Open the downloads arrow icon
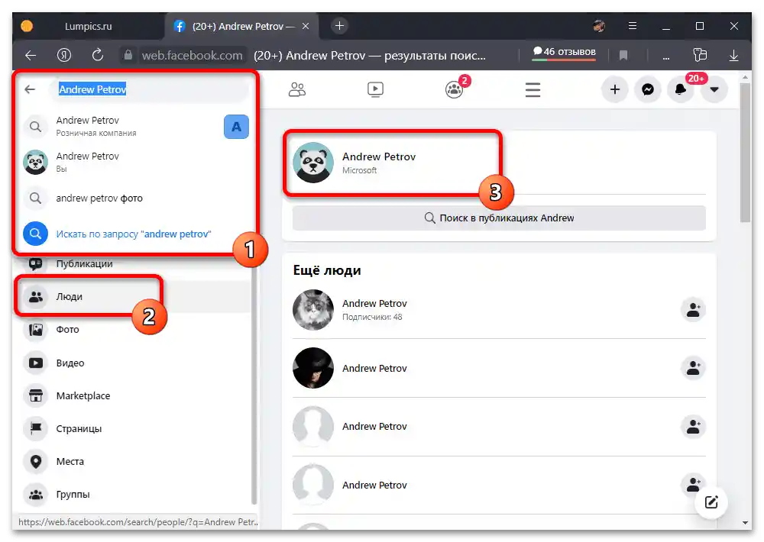Screen dimensions: 764x542 733,56
